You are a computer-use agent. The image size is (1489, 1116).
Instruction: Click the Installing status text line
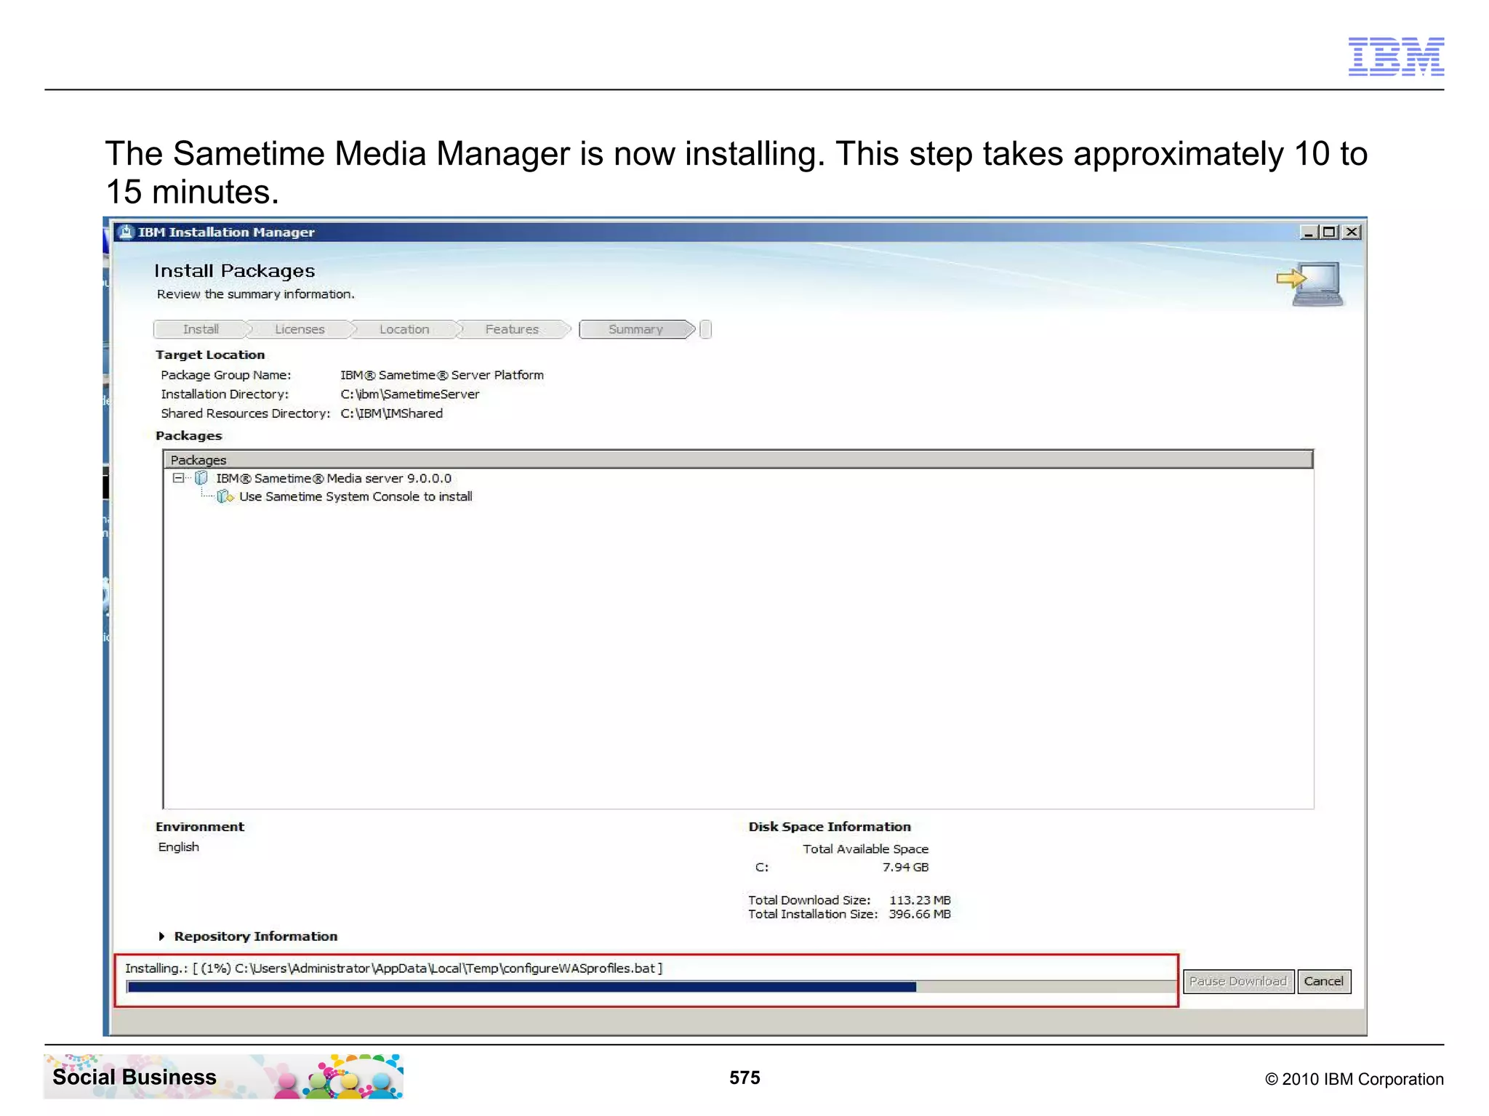[393, 968]
